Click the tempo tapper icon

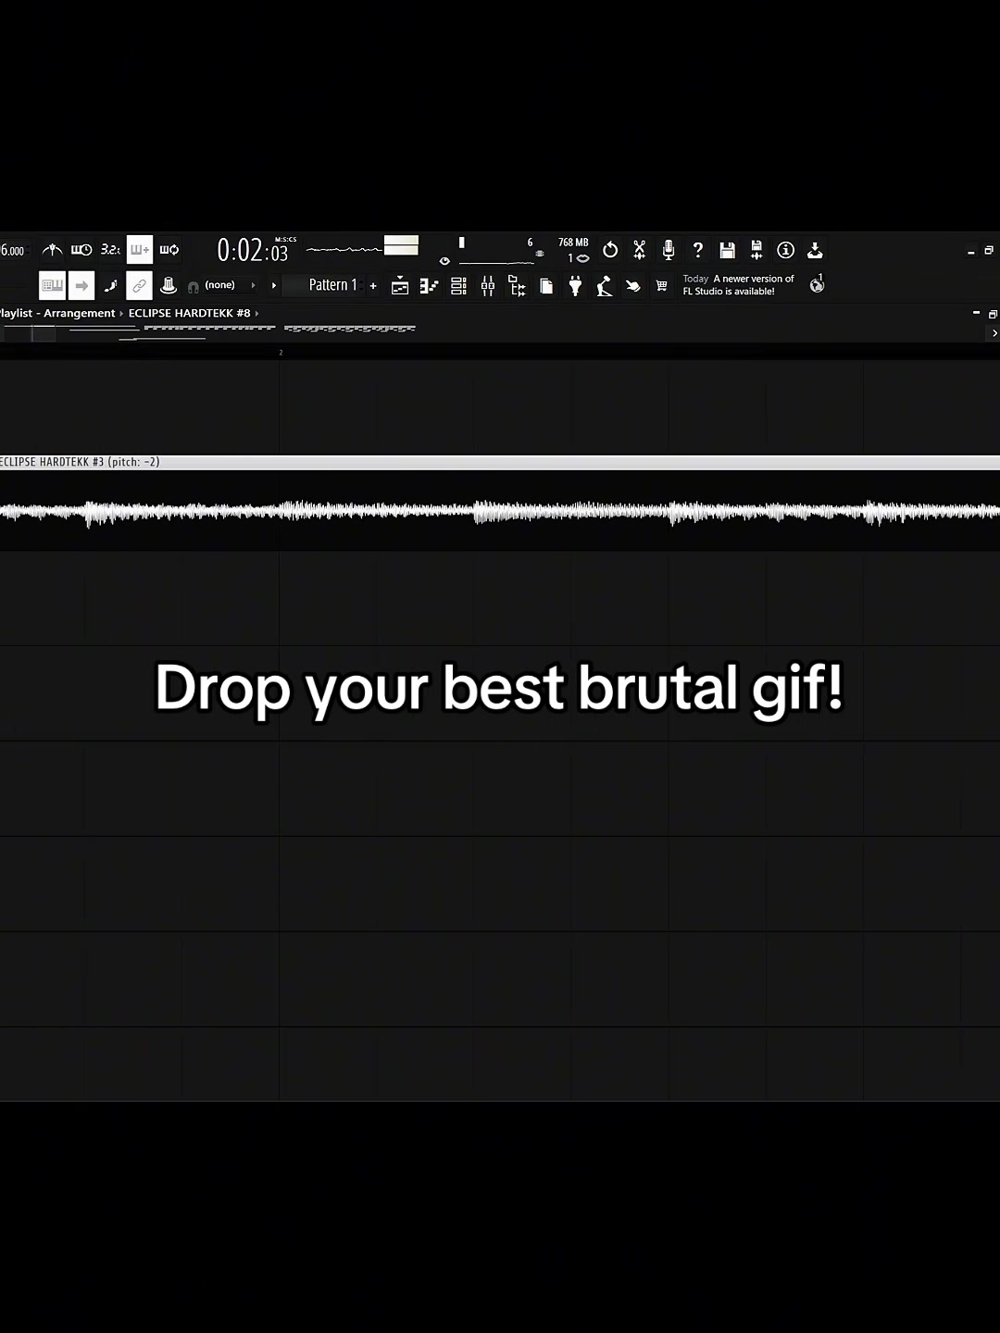(605, 286)
